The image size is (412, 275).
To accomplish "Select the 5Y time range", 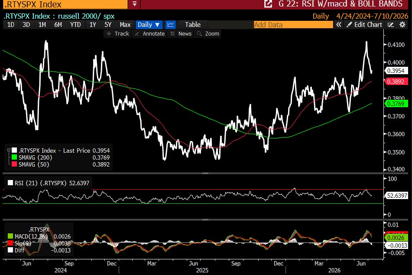I will pos(108,25).
